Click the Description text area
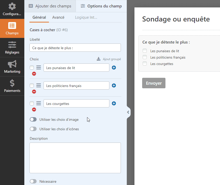Image resolution: width=220 pixels, height=185 pixels. tap(75, 158)
